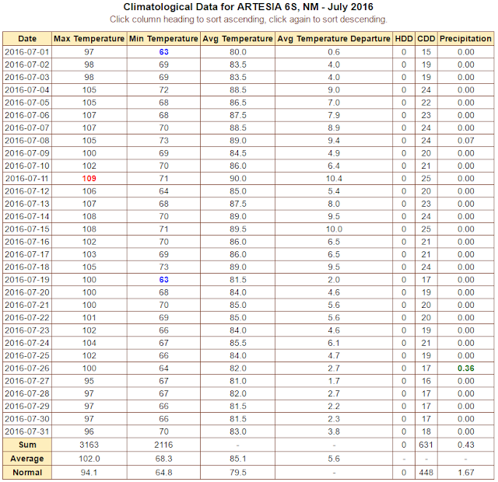The height and width of the screenshot is (482, 498).
Task: Select the 1.67 normal precipitation value
Action: point(465,473)
